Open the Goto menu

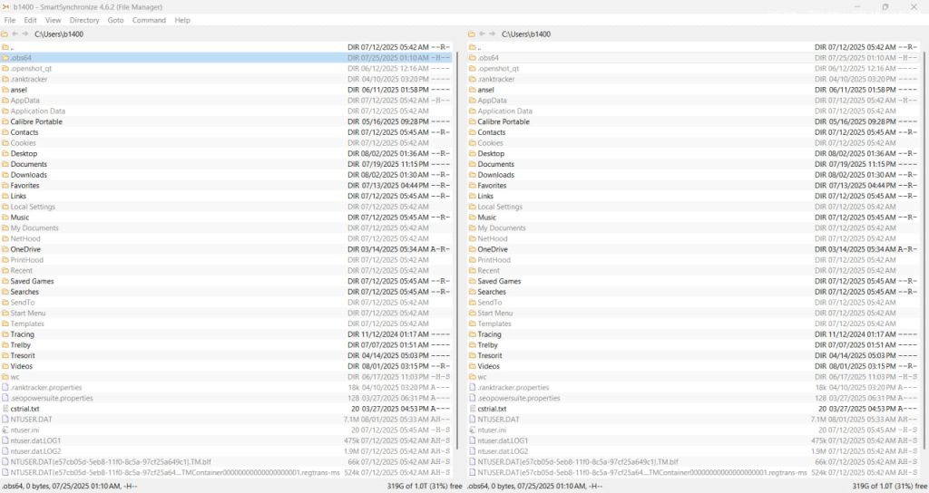[x=115, y=20]
